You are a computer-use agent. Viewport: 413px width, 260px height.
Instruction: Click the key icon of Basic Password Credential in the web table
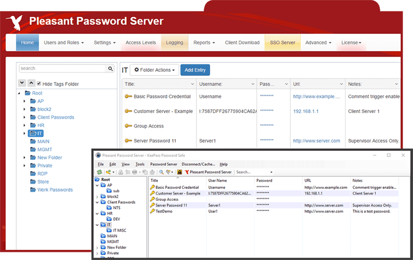128,96
